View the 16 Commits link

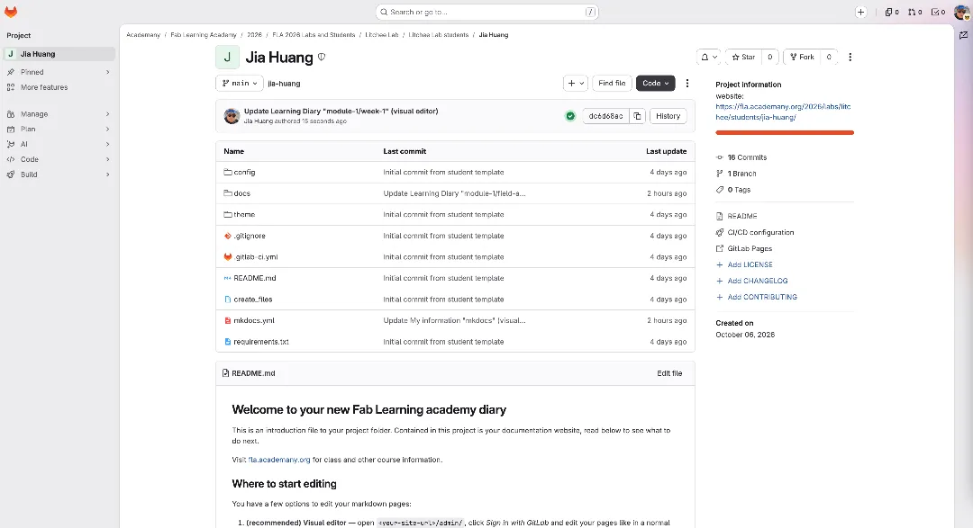(747, 157)
